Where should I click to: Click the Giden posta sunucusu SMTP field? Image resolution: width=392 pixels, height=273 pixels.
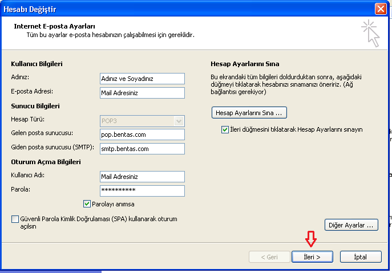[x=142, y=149]
